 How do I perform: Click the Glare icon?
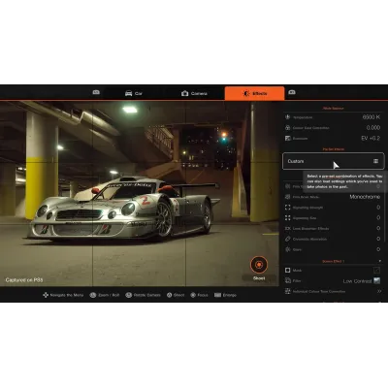coord(287,249)
